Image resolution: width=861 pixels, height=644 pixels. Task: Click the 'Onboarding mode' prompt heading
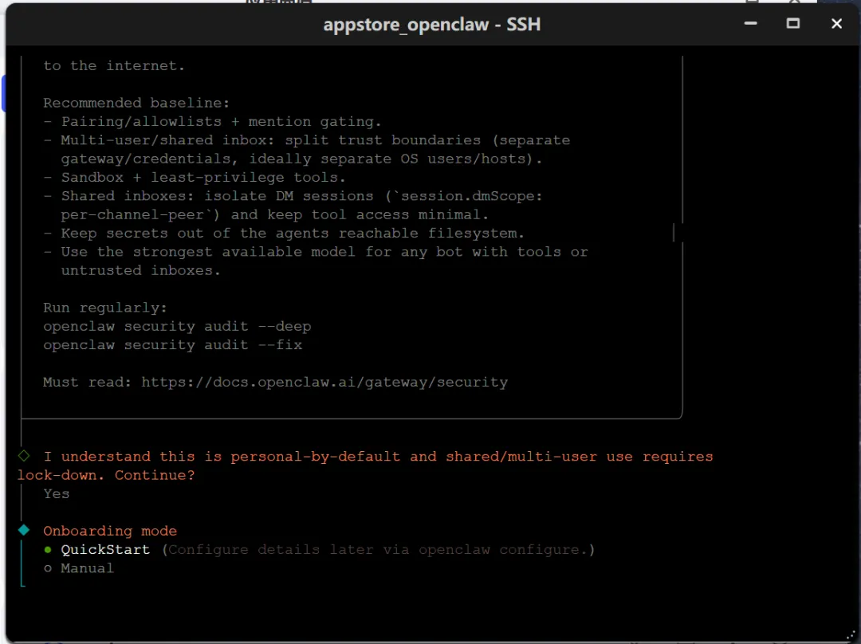[x=110, y=531]
